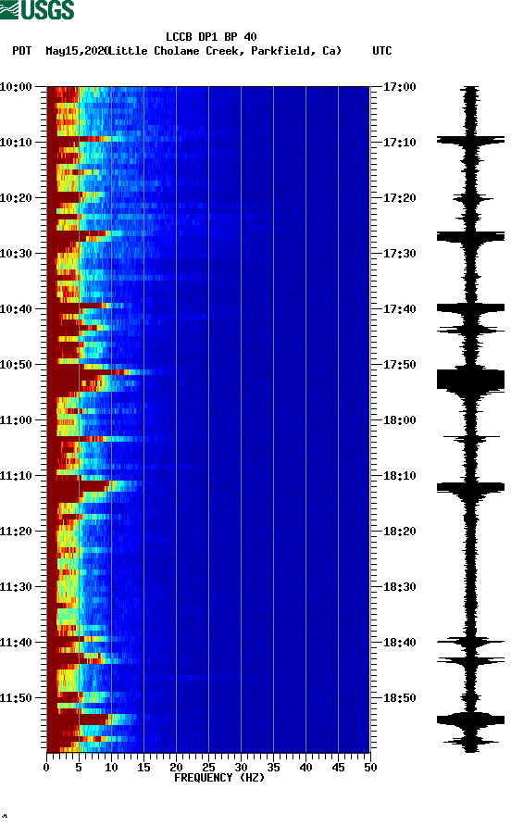Click the '18:50' UTC time label
The image size is (511, 826).
coord(399,698)
